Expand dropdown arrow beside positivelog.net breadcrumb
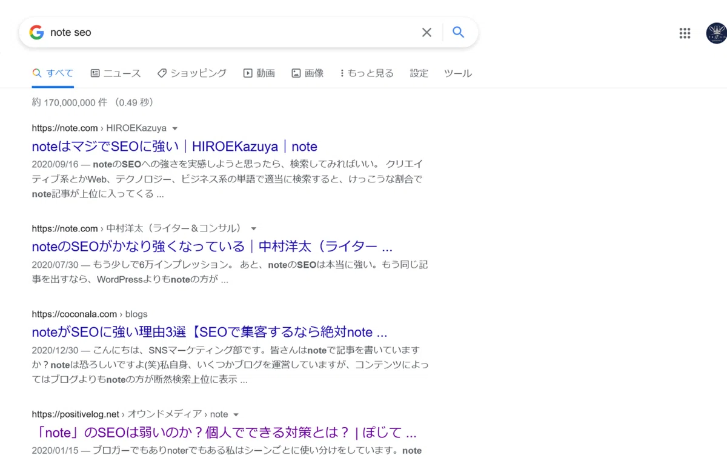Viewport: 727px width, 455px height. tap(236, 415)
